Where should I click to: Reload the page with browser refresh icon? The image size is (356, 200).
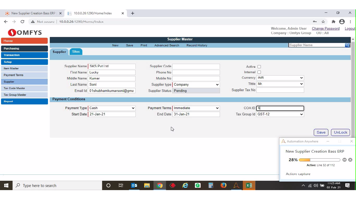(x=22, y=22)
